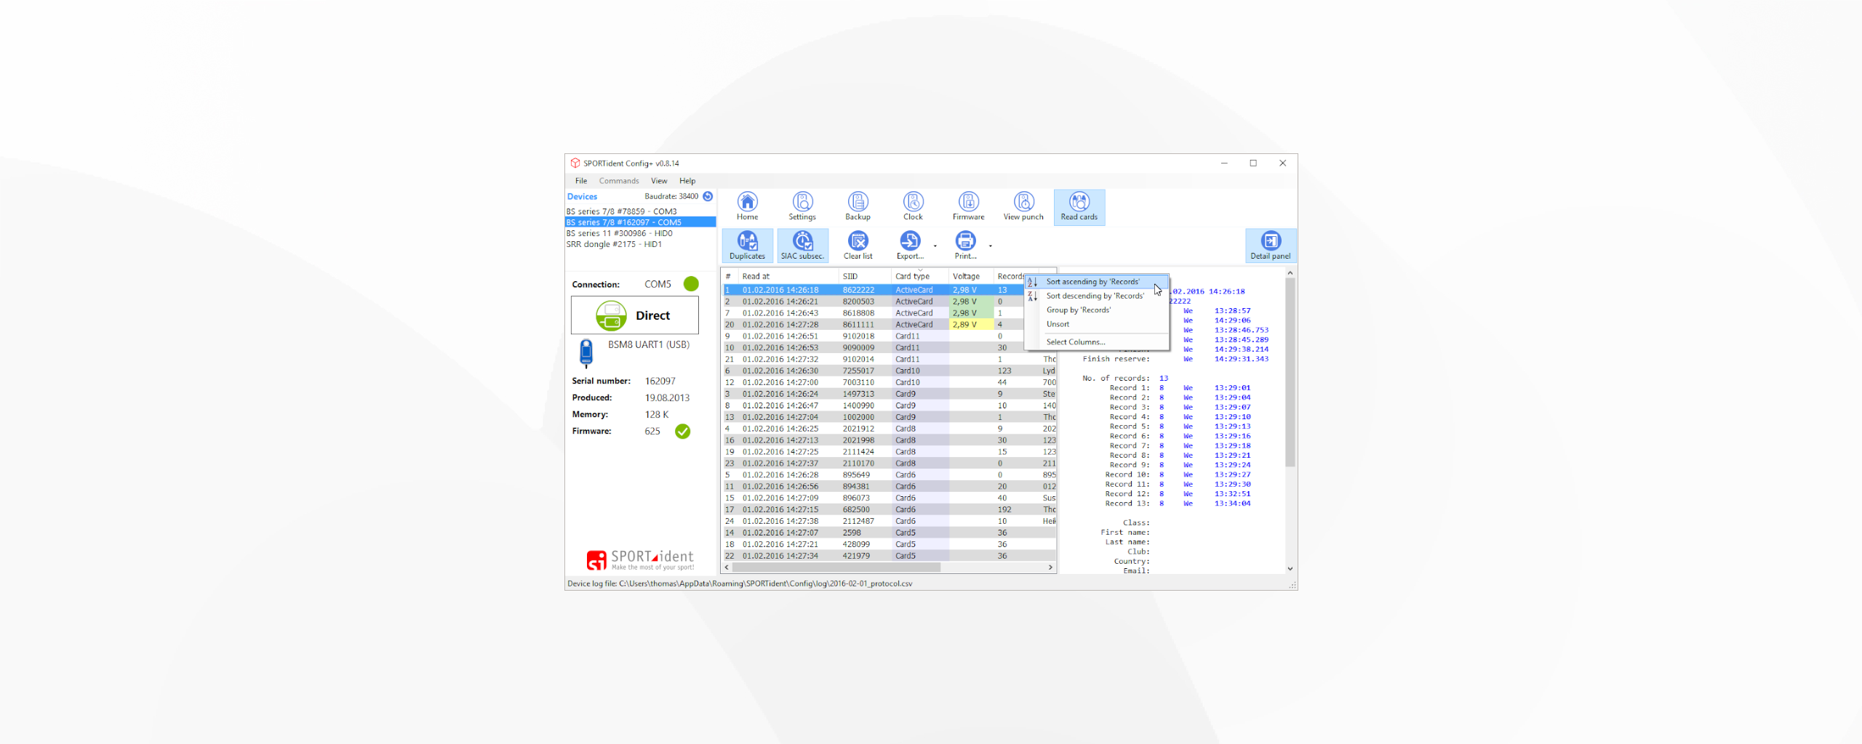Open the View menu
The height and width of the screenshot is (744, 1862).
[659, 181]
